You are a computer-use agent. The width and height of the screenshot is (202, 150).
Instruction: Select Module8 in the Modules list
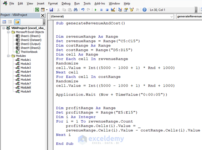pyautogui.click(x=26, y=88)
